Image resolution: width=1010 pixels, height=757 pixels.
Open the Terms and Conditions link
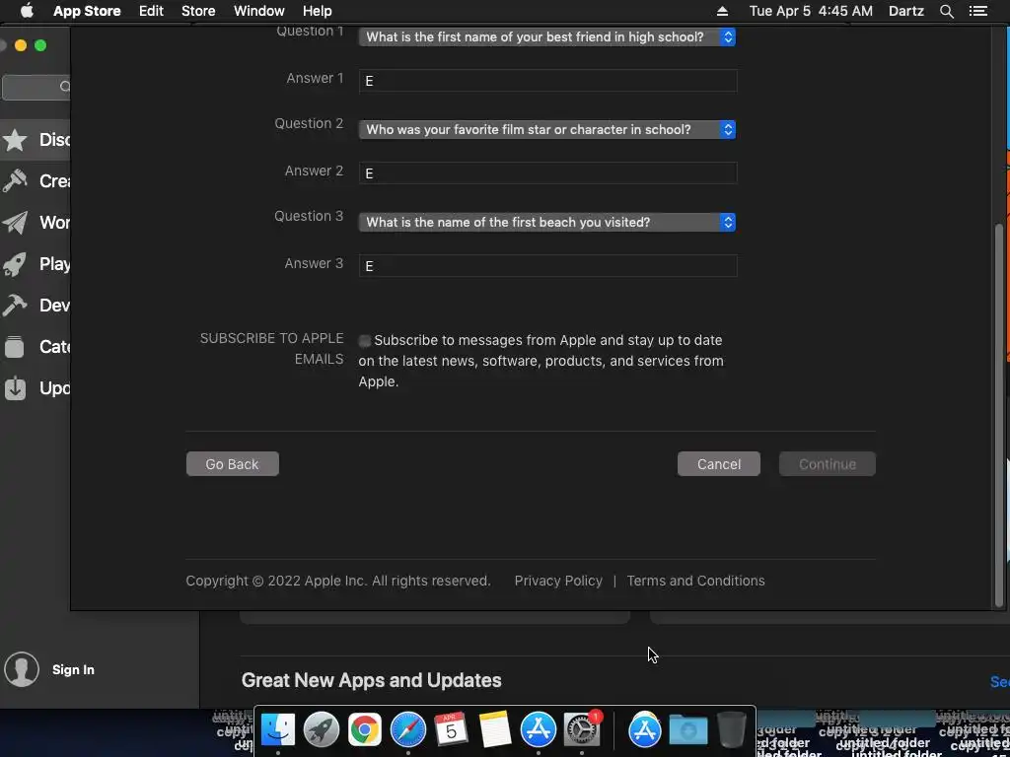pos(695,581)
